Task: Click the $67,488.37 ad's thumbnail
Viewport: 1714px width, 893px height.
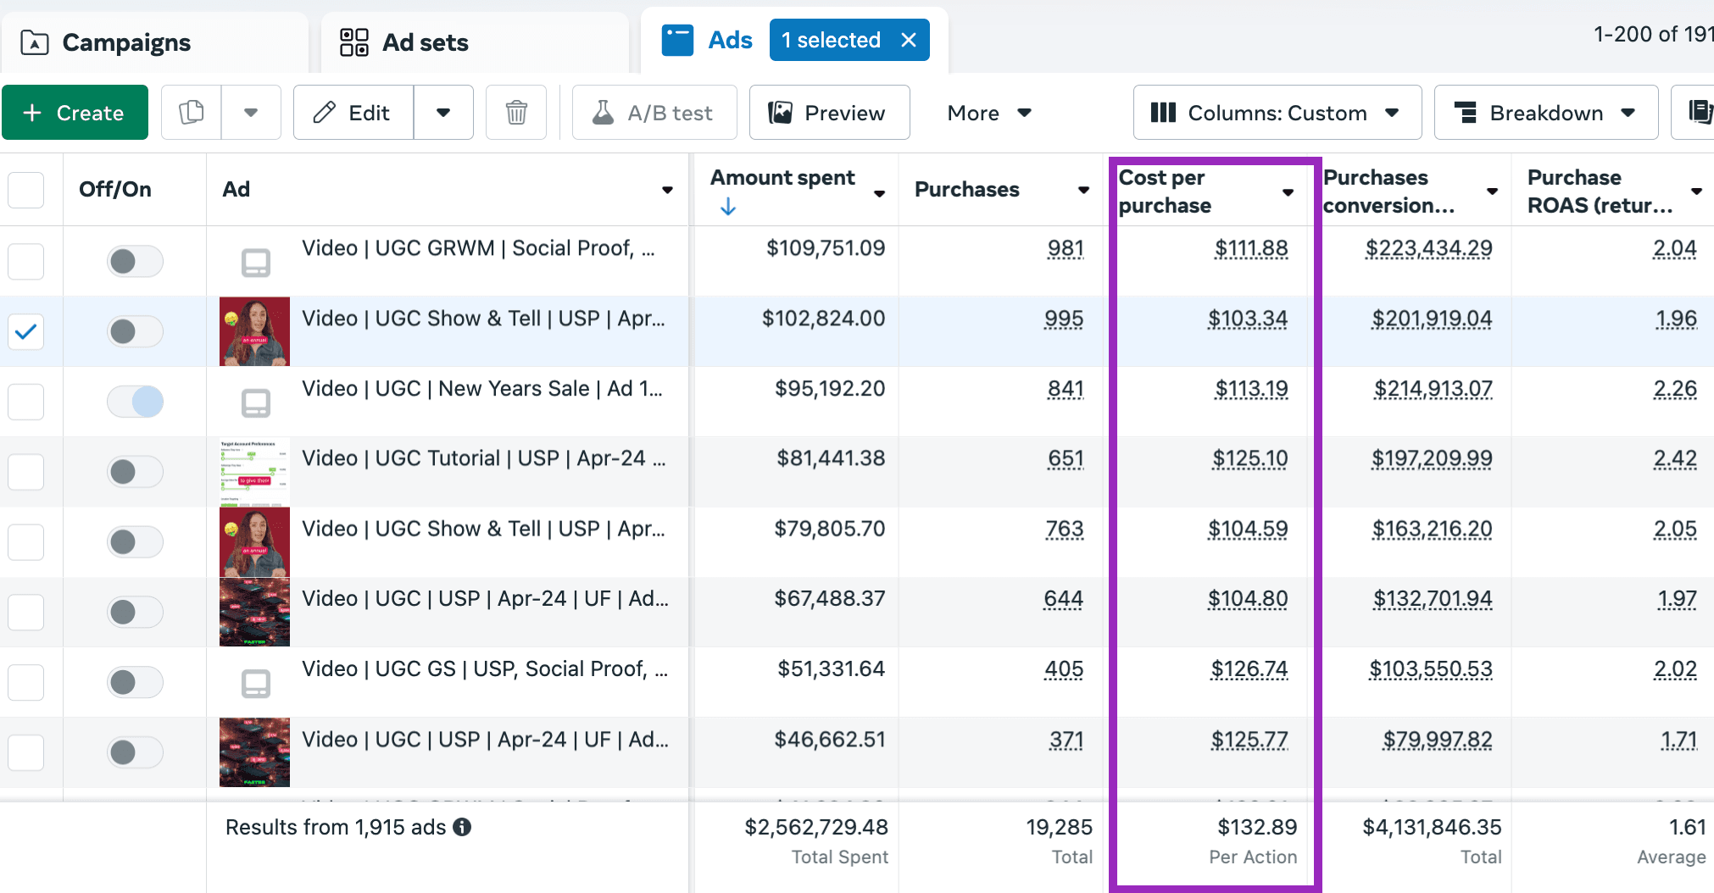Action: [x=254, y=612]
